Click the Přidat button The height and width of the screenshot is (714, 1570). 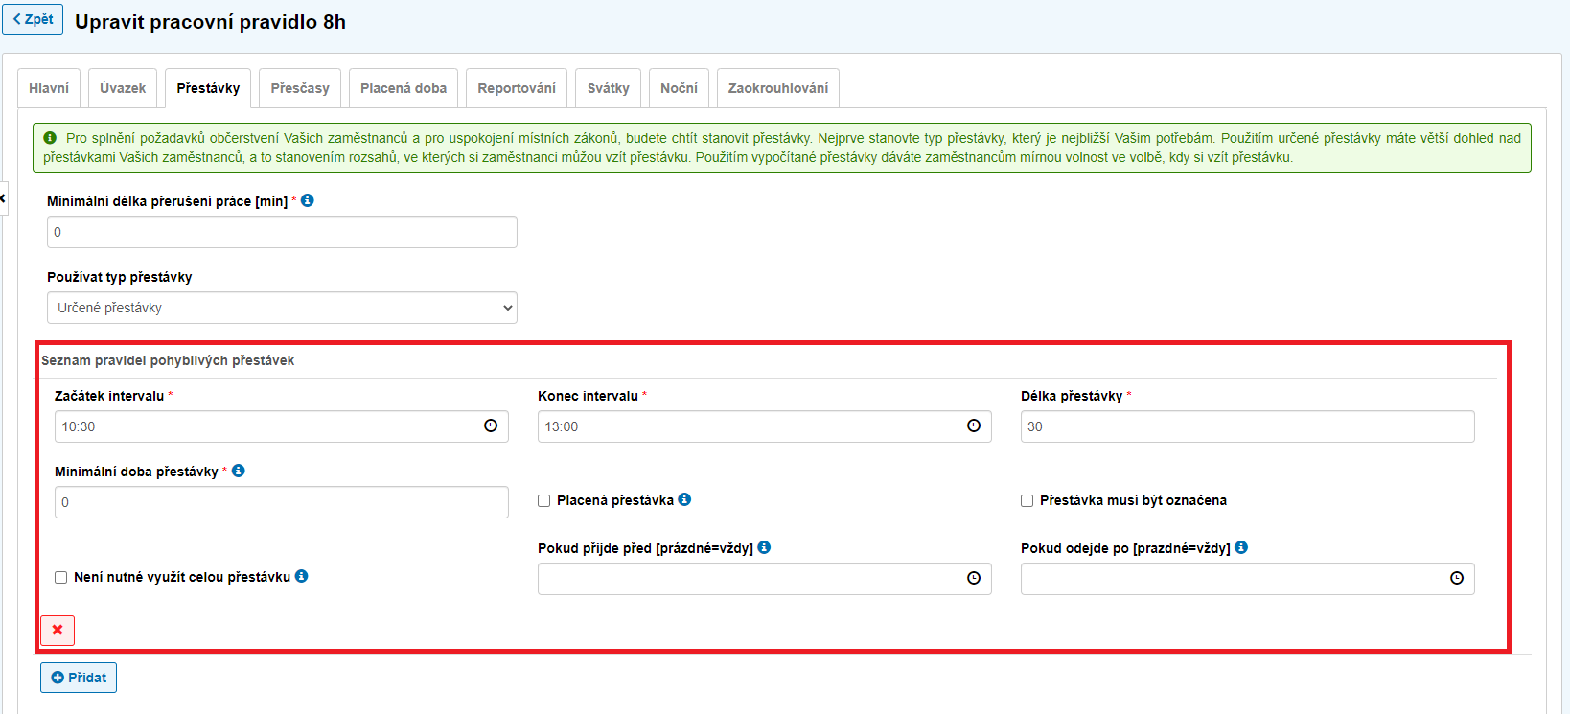point(79,678)
